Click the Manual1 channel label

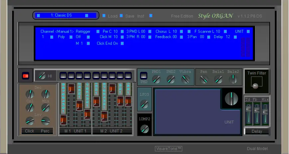click(x=65, y=31)
